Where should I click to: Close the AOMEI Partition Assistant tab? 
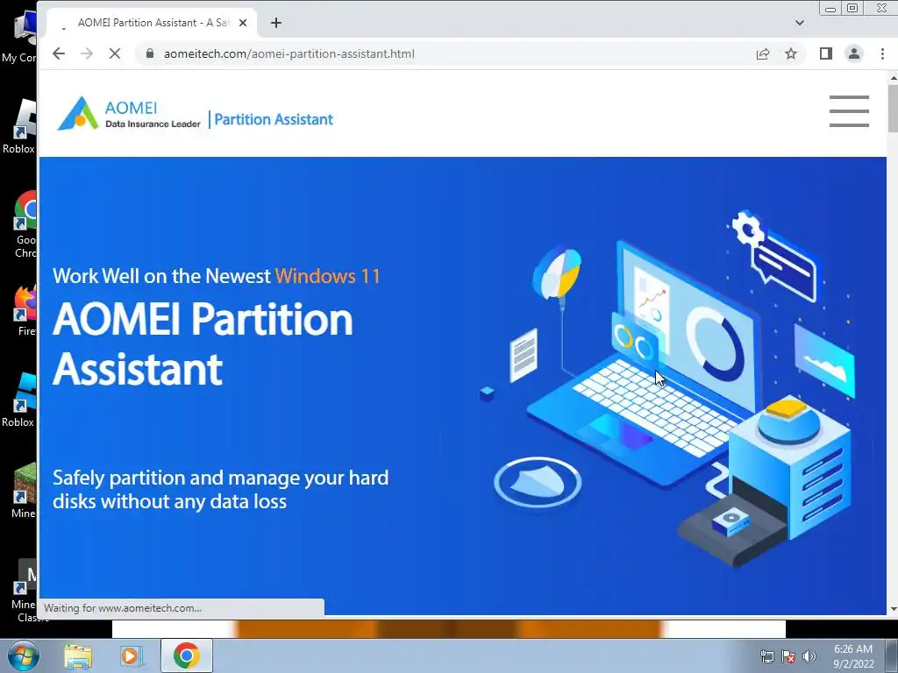point(243,23)
